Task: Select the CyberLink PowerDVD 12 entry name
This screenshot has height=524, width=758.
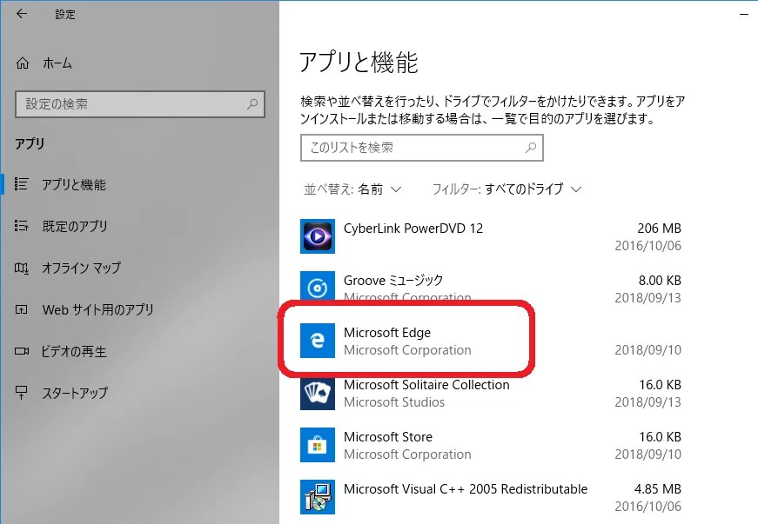Action: (413, 229)
